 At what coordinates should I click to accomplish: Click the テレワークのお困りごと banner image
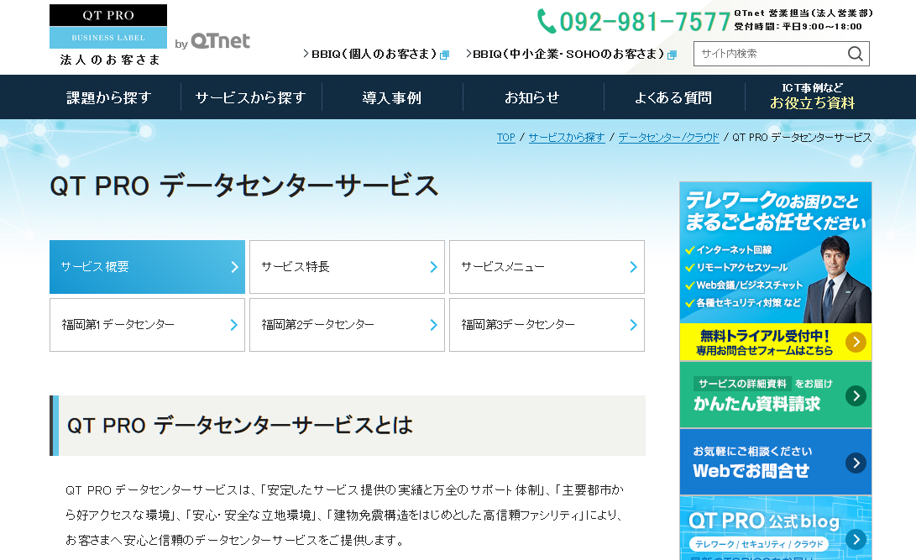click(x=776, y=252)
